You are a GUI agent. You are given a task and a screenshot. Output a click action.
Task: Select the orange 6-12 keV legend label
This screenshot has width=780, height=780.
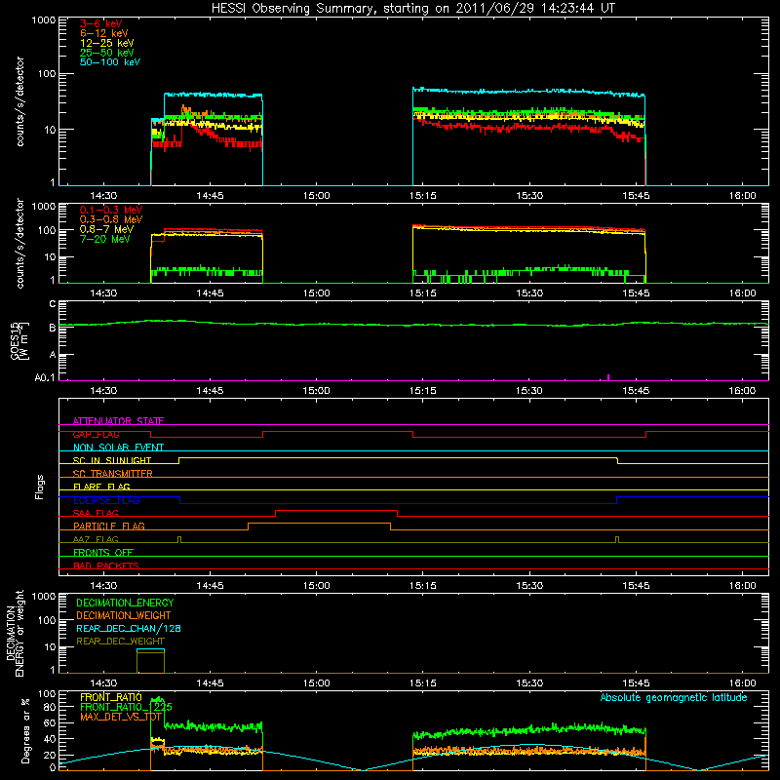point(104,33)
